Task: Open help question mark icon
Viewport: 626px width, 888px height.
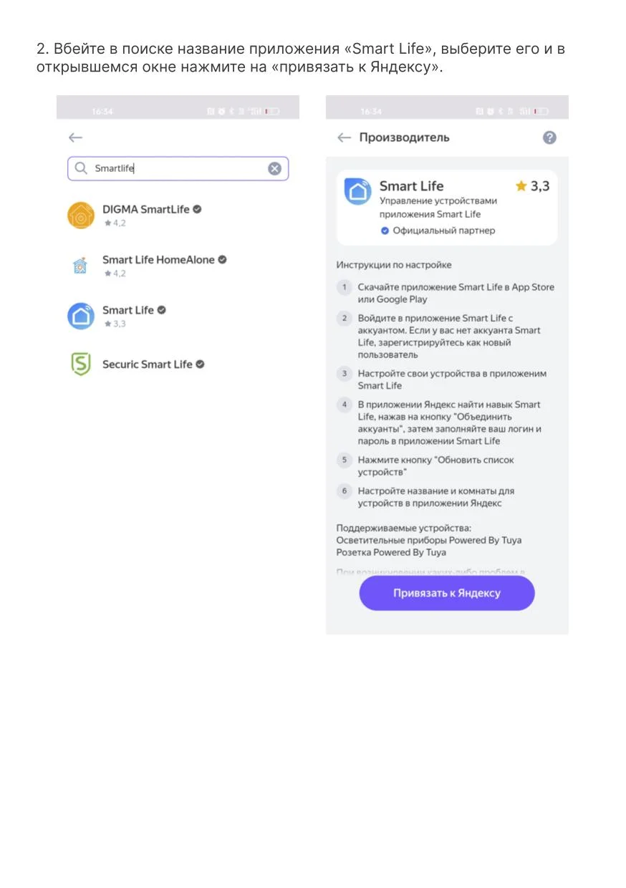Action: click(x=549, y=137)
